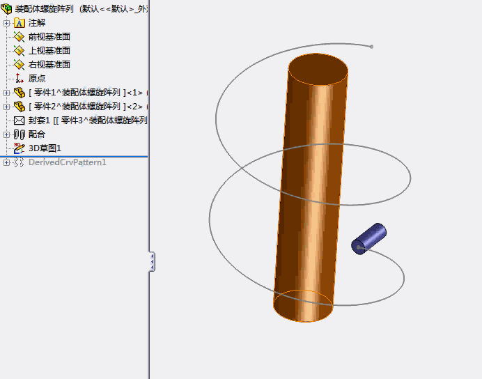482x379 pixels.
Task: Select the DerivedCrvPattern1 label
Action: click(68, 162)
